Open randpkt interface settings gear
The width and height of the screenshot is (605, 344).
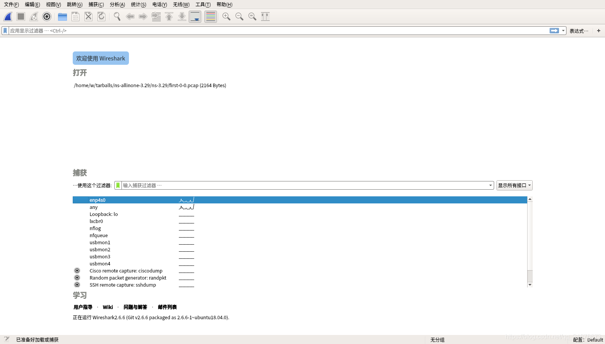pyautogui.click(x=77, y=278)
